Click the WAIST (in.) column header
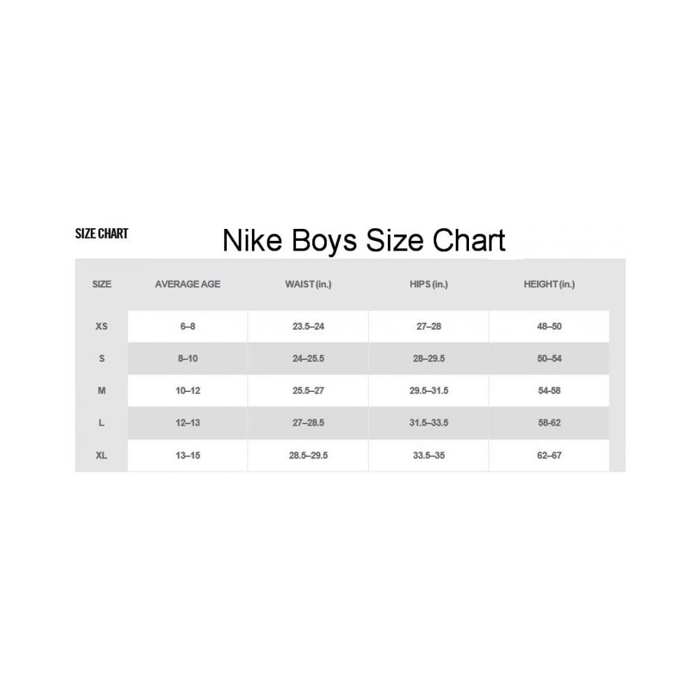The width and height of the screenshot is (700, 700). click(x=308, y=284)
